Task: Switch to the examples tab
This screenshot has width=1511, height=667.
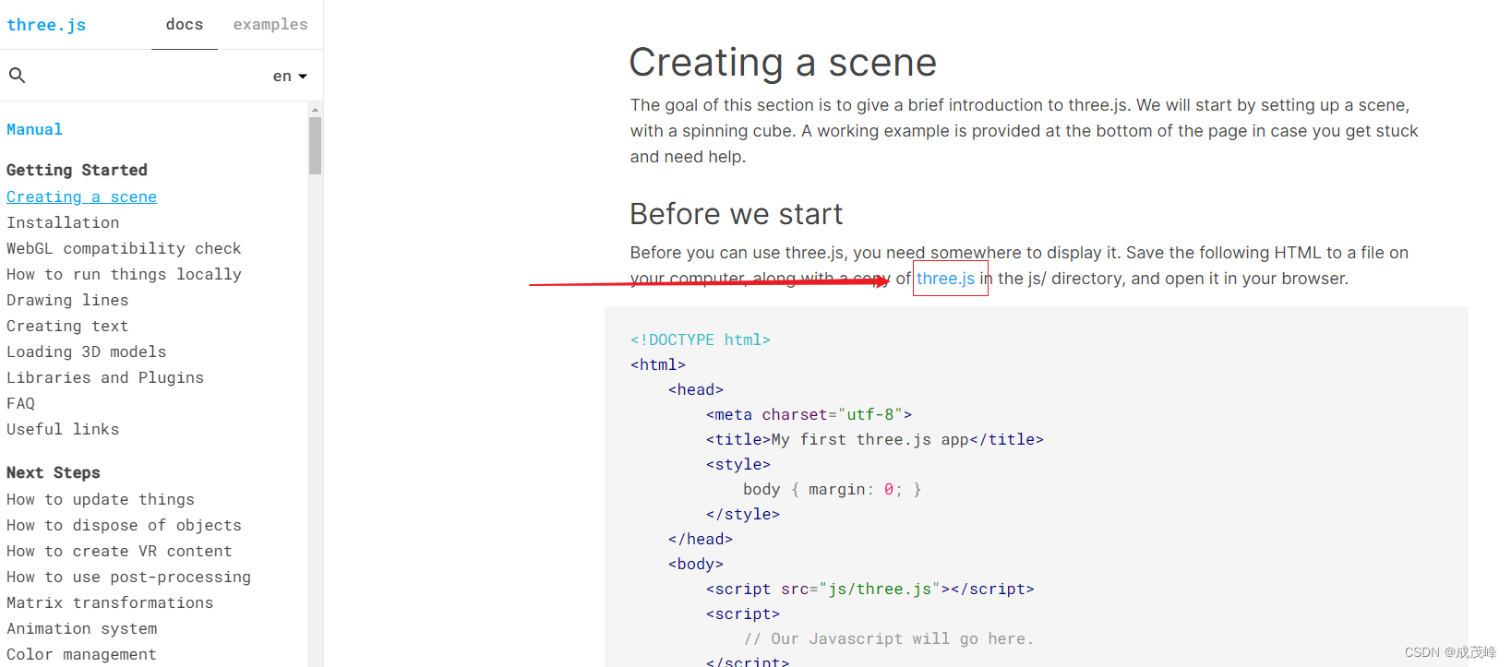Action: click(x=270, y=25)
